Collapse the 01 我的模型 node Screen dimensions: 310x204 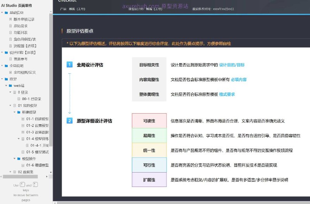10,105
